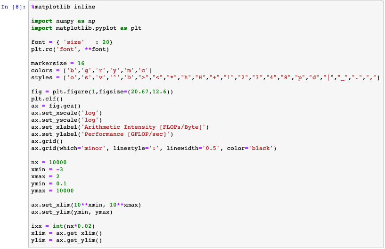
Task: Click 'Performance [GFLOP/sec]' label string
Action: pyautogui.click(x=125, y=134)
